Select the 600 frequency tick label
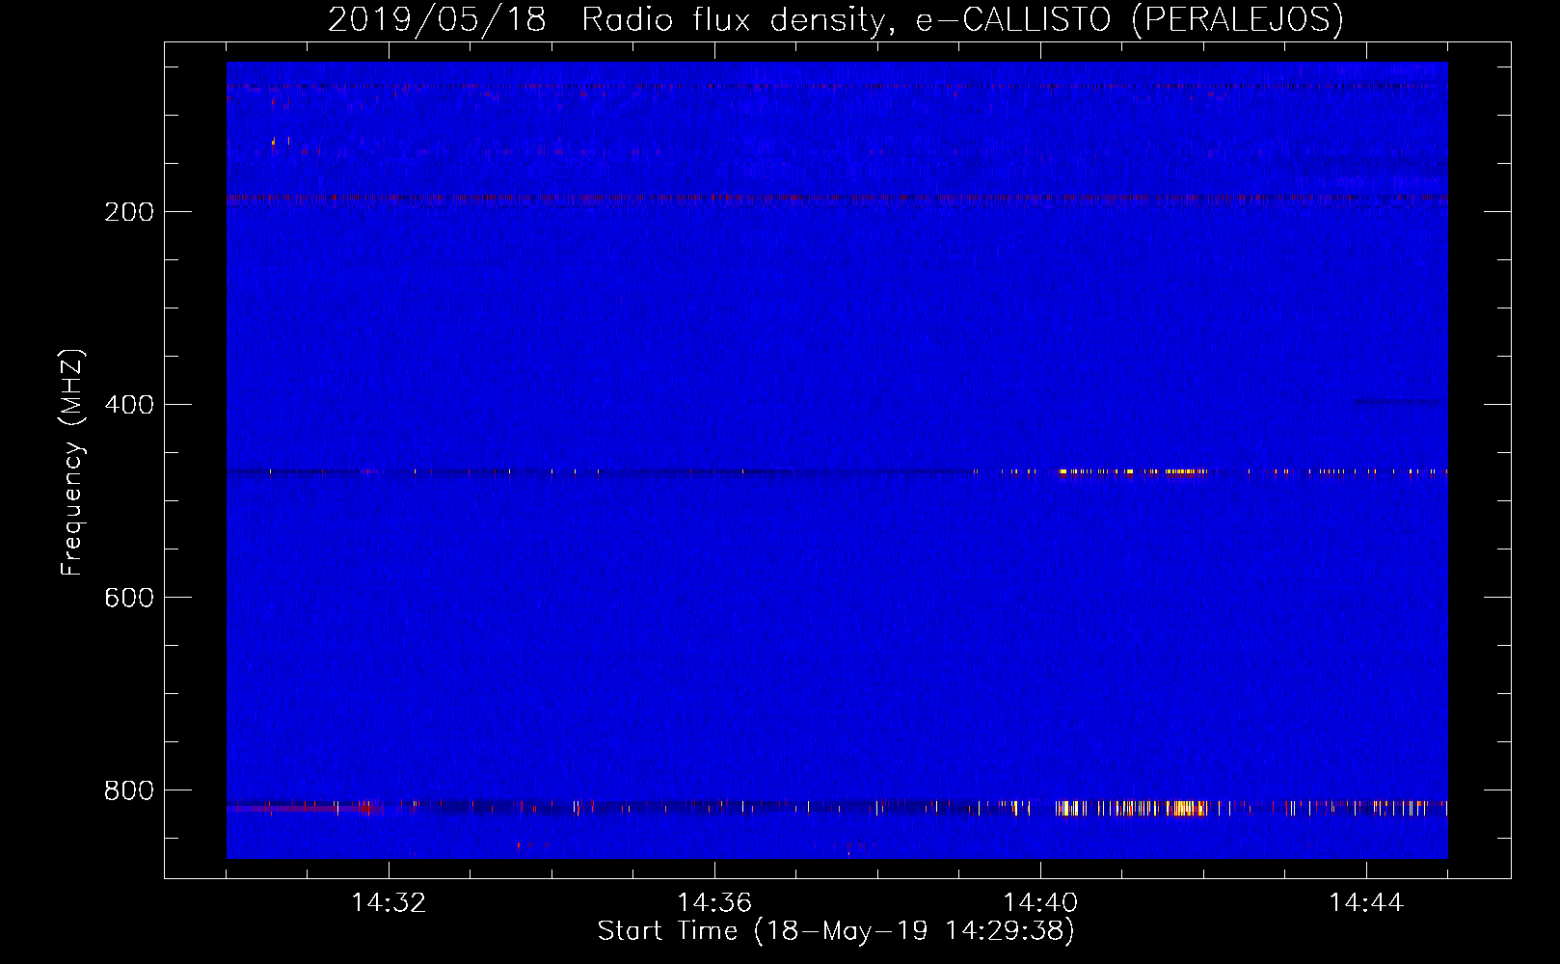Viewport: 1560px width, 964px height. click(x=129, y=598)
